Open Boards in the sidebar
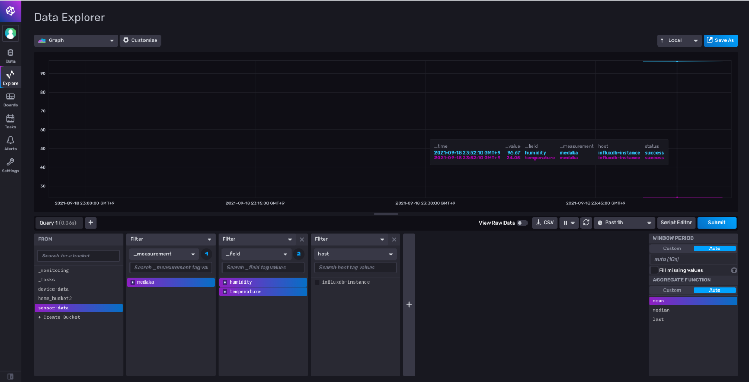The image size is (749, 382). (11, 100)
